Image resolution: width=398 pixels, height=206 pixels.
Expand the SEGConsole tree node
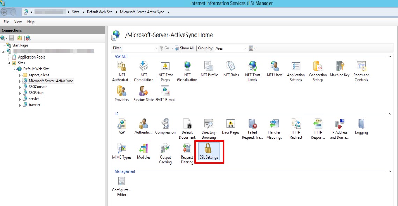coord(20,87)
